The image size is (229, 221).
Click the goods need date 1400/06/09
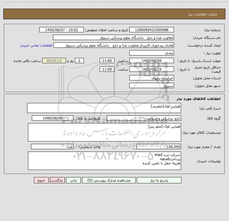53,118
